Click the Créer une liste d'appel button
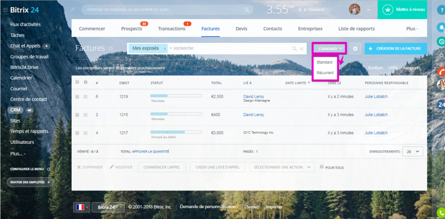This screenshot has width=445, height=219. point(217,167)
